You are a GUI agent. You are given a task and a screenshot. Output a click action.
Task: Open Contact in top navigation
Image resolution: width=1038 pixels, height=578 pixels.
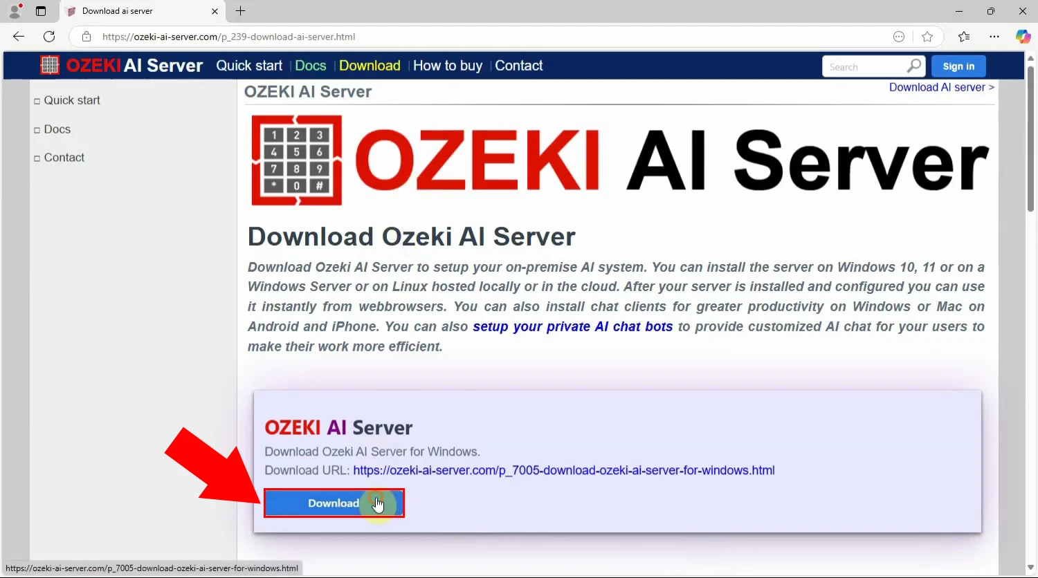click(519, 66)
